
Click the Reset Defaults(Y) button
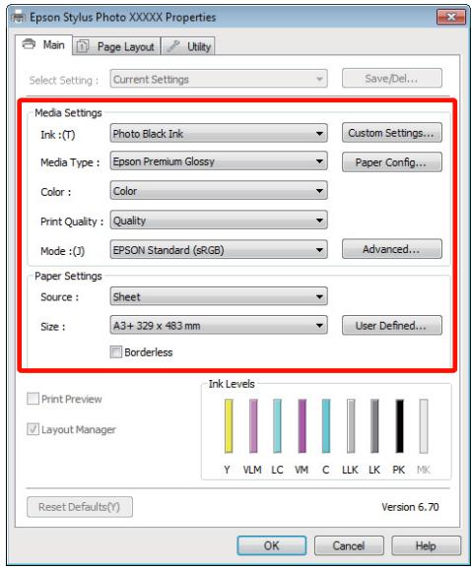point(80,507)
